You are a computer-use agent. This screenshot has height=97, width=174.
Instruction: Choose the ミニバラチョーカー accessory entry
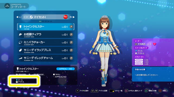pyautogui.click(x=46, y=42)
